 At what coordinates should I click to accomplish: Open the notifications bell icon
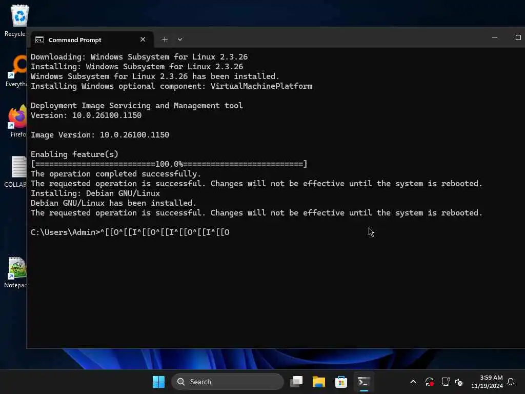coord(511,382)
